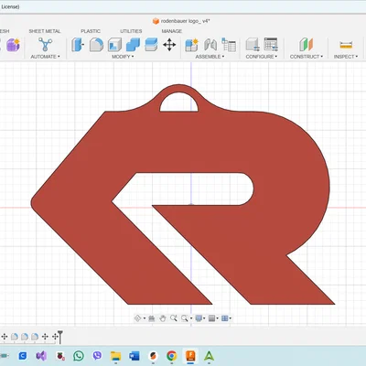Open Google Chrome from the taskbar
This screenshot has width=366, height=366.
pyautogui.click(x=172, y=356)
